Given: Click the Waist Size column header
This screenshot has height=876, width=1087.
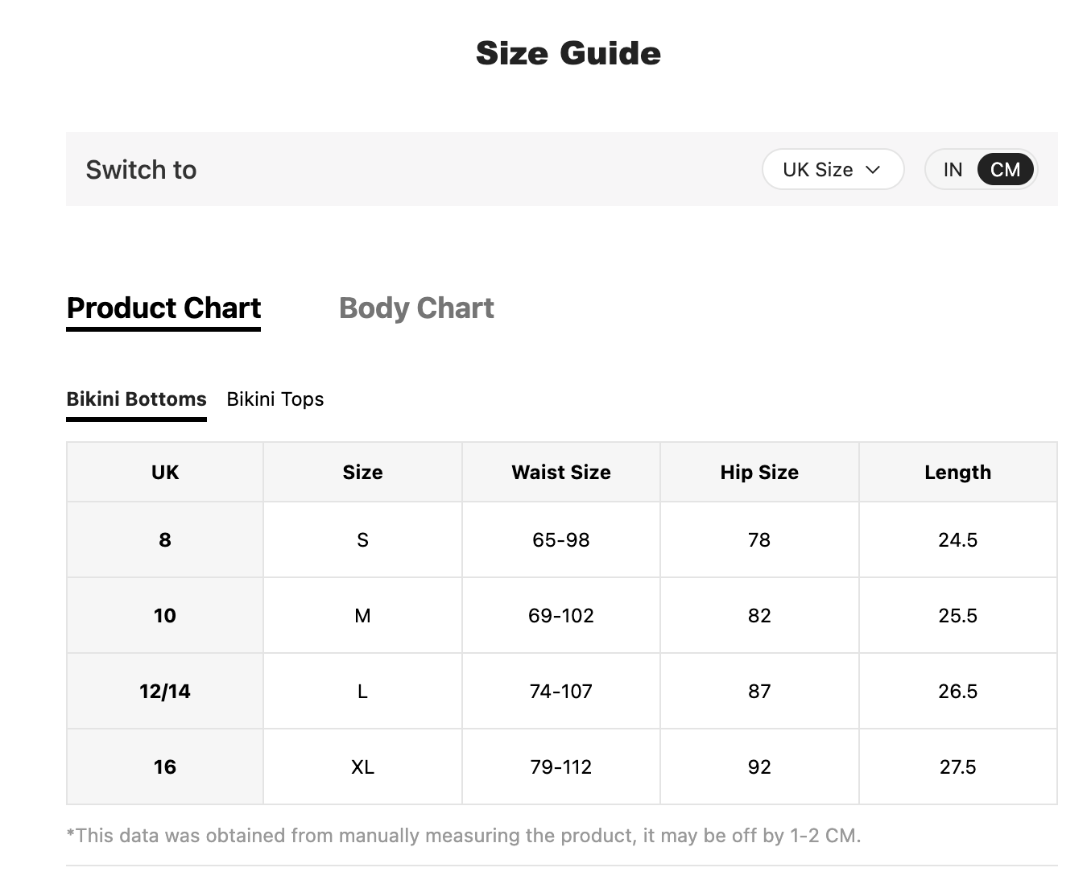Looking at the screenshot, I should click(x=561, y=472).
